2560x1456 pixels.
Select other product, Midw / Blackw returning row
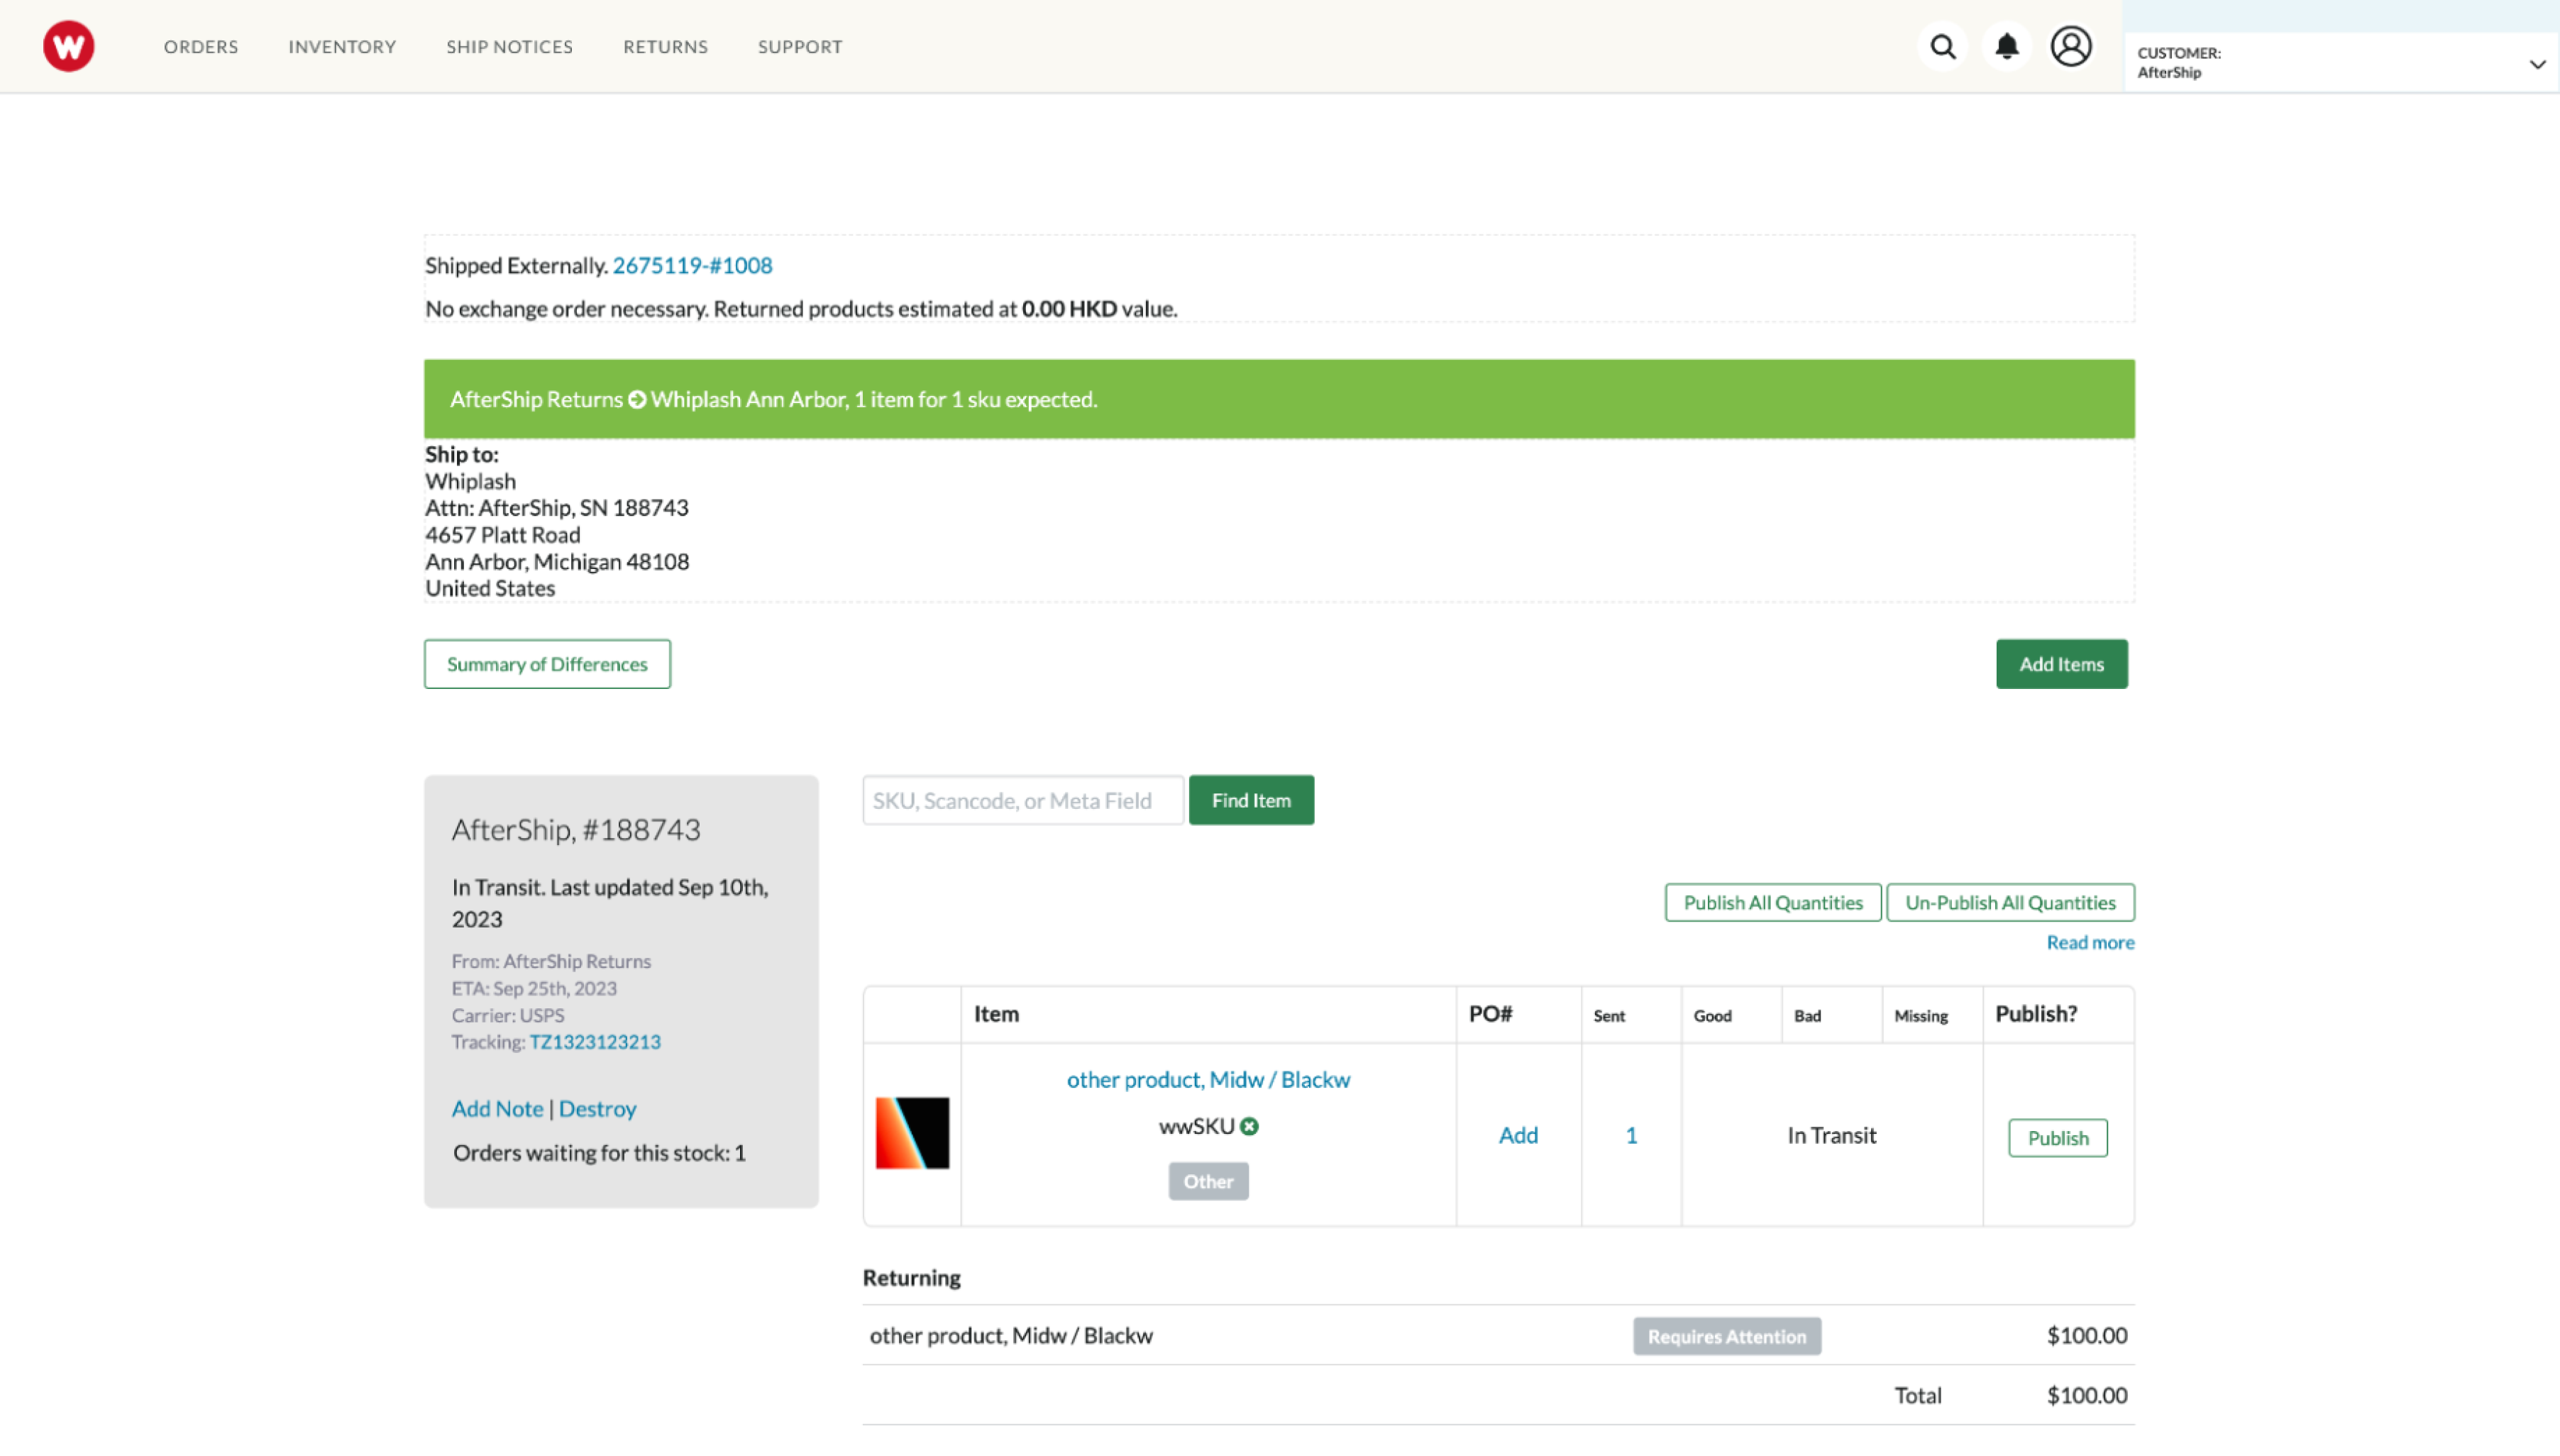[1498, 1335]
